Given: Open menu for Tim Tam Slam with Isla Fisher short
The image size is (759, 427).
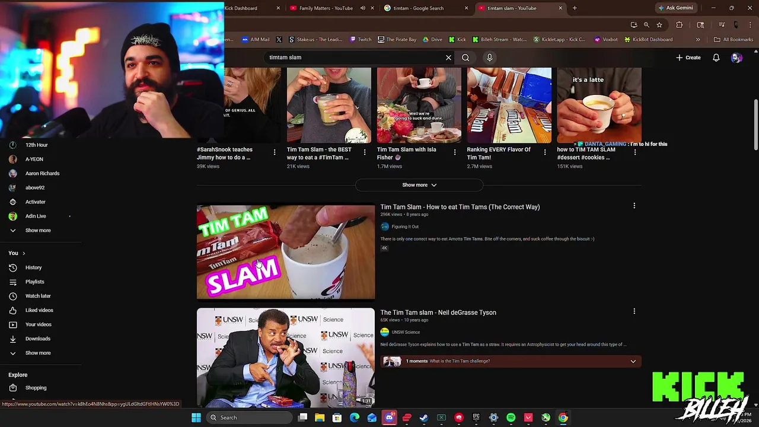Looking at the screenshot, I should pyautogui.click(x=455, y=152).
